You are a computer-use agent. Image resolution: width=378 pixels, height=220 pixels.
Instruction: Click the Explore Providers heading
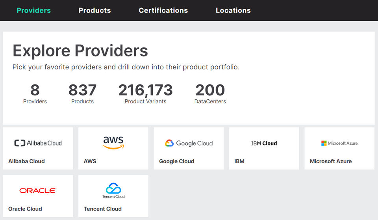click(x=80, y=51)
